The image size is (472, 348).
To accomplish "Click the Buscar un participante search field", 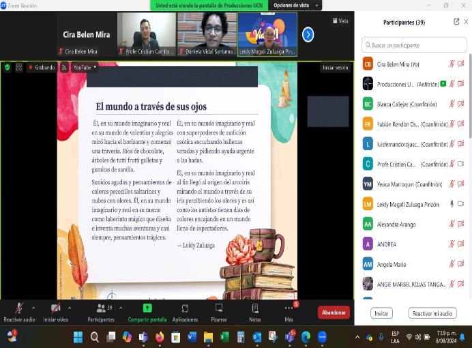I will pos(414,45).
